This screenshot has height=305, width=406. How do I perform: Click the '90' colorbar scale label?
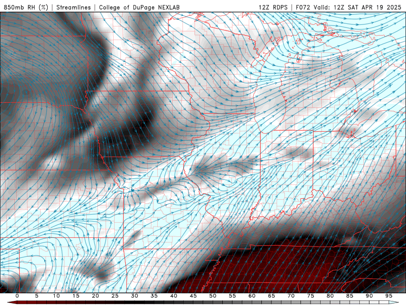(x=369, y=296)
